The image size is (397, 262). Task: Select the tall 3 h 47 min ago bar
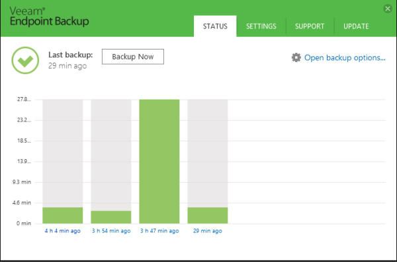coord(159,162)
